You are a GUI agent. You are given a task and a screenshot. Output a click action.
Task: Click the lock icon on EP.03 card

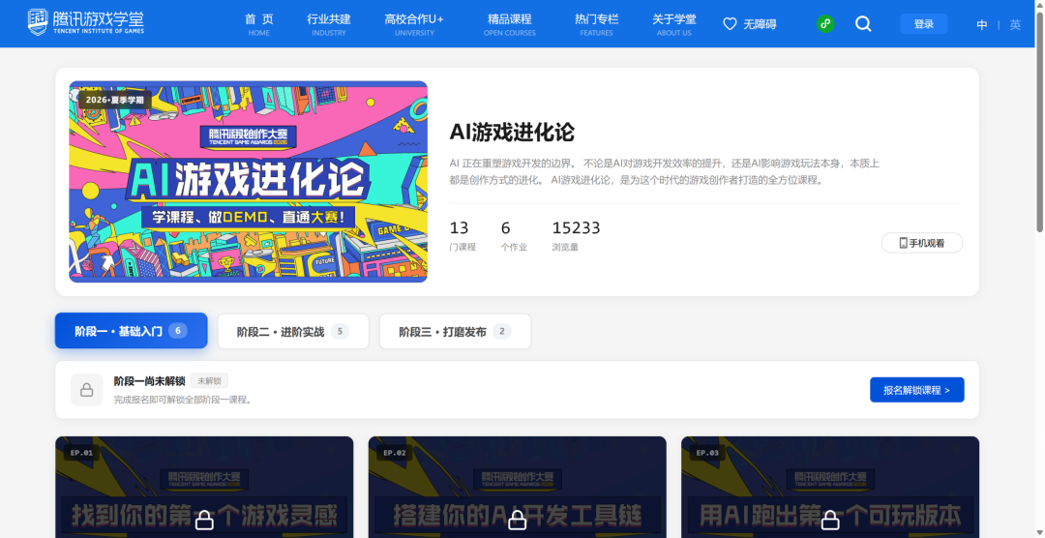pos(830,520)
